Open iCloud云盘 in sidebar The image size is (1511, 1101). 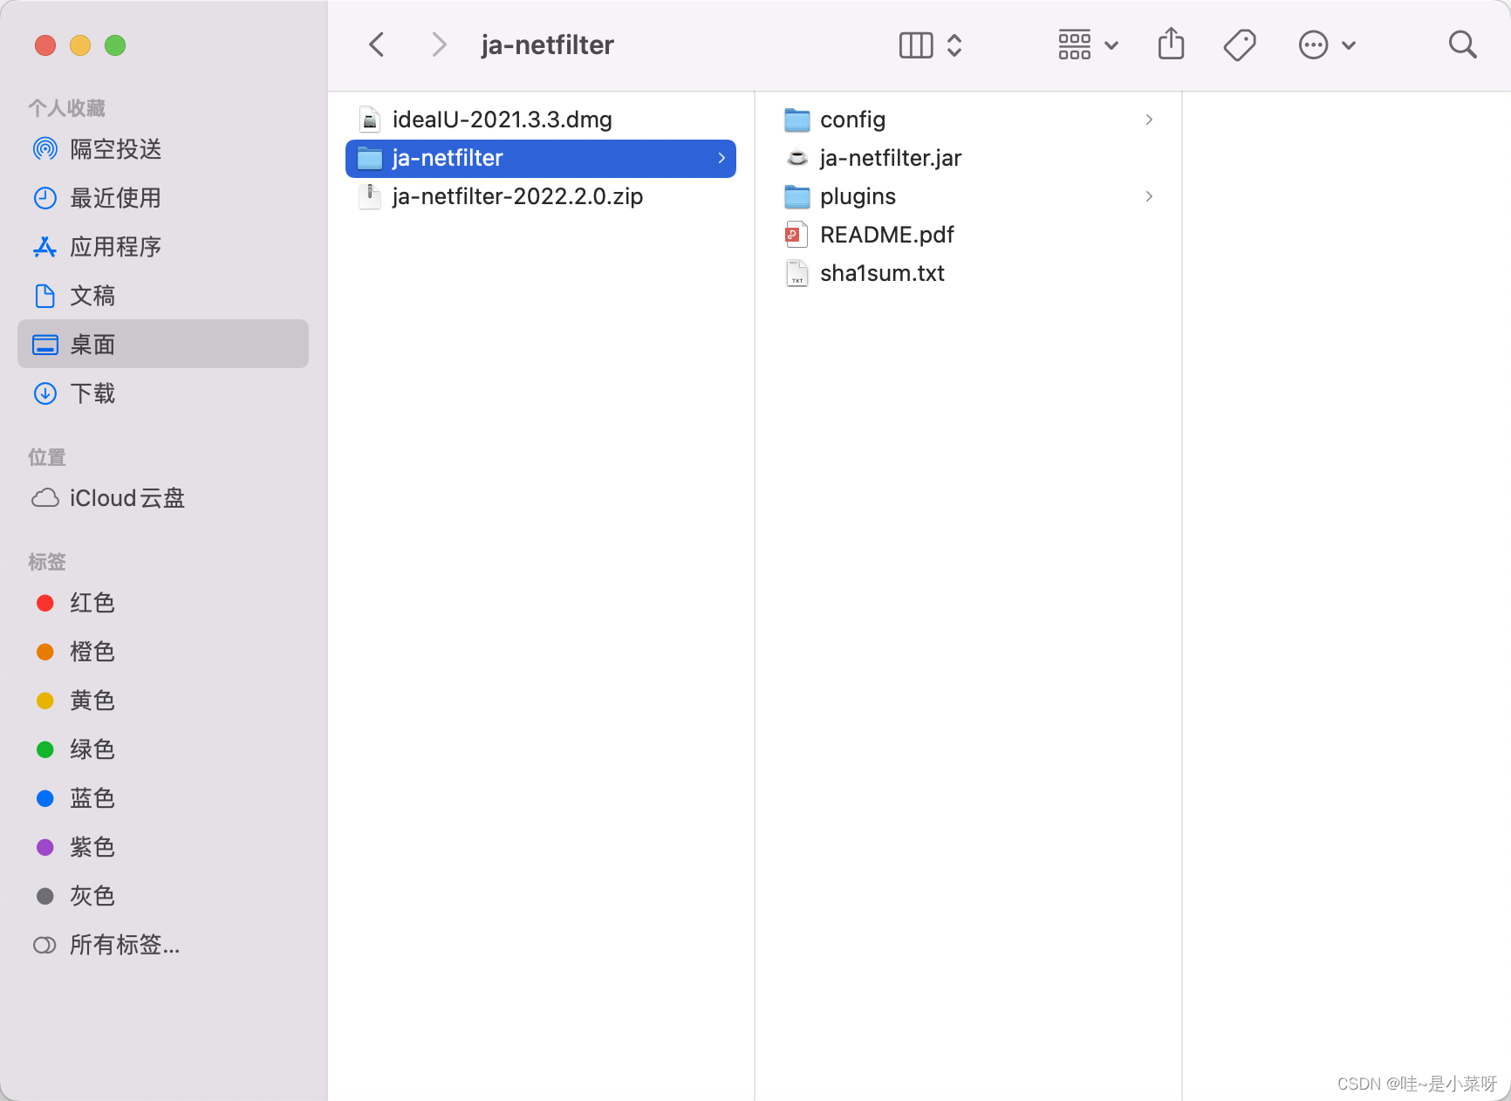click(x=163, y=498)
